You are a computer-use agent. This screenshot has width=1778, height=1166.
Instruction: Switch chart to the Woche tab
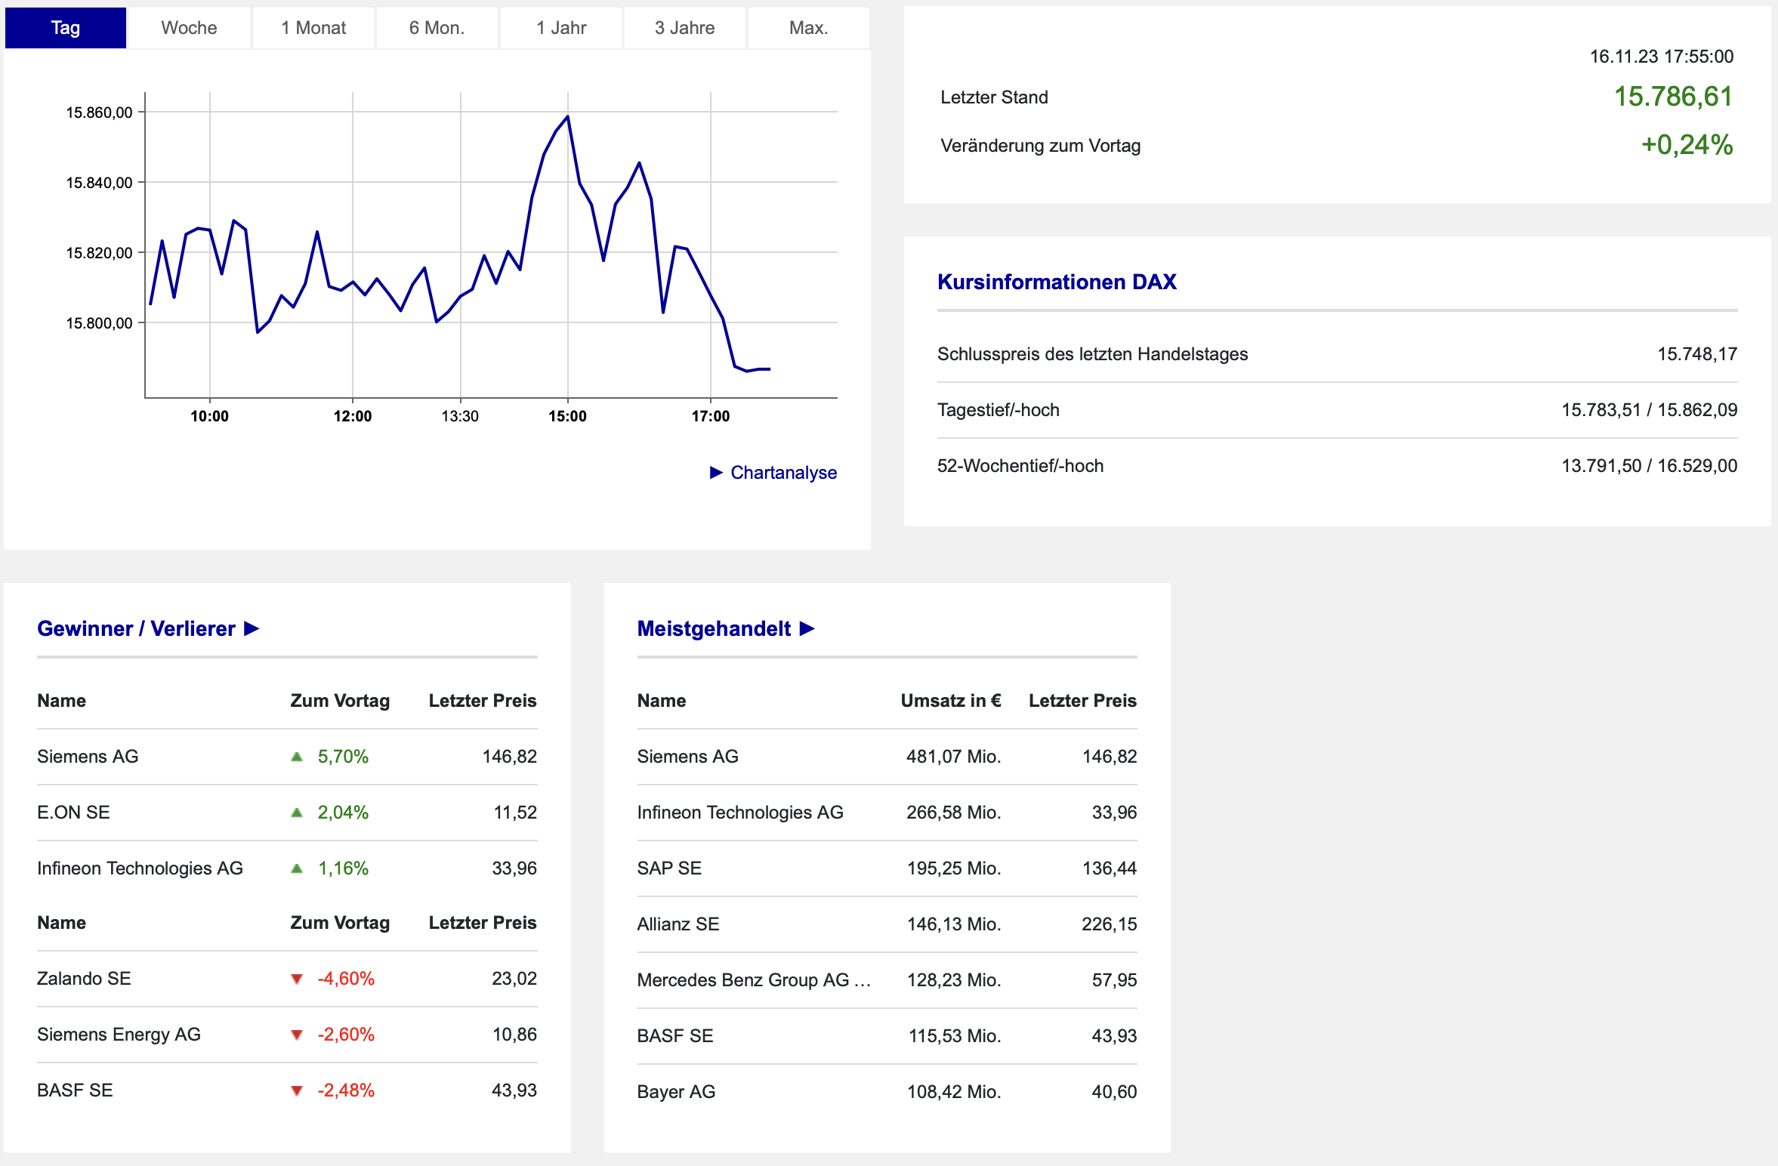point(189,28)
